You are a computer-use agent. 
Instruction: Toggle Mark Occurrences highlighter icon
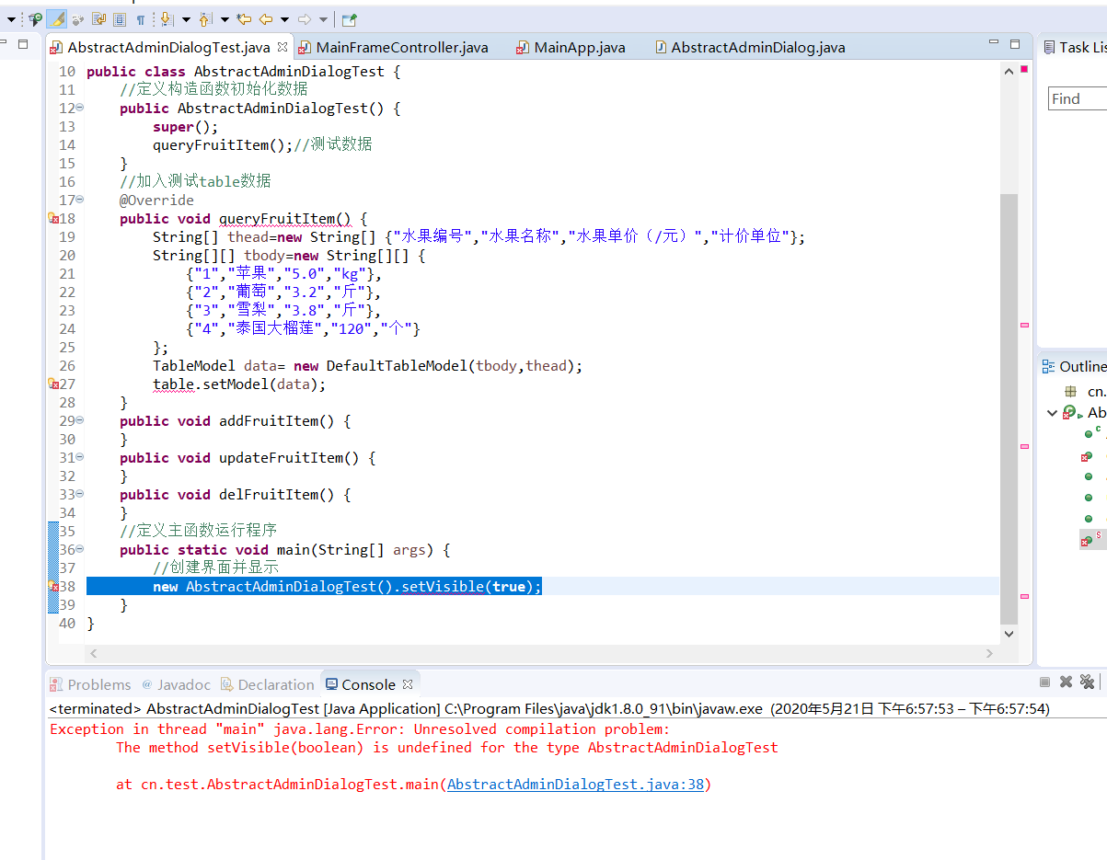57,18
